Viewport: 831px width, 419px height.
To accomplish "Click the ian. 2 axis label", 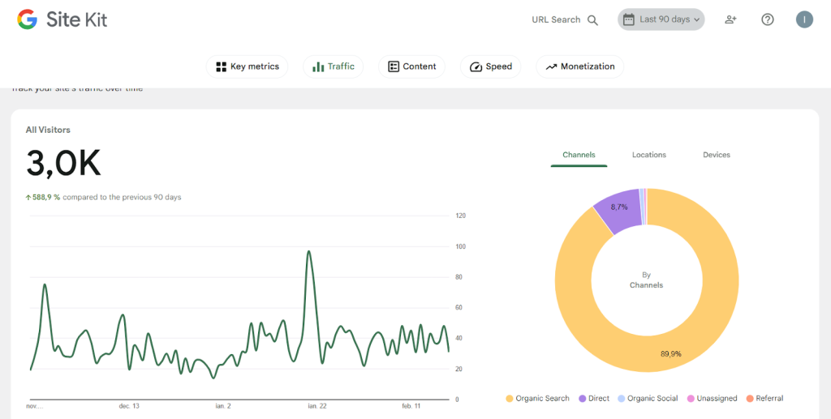I will pos(223,406).
